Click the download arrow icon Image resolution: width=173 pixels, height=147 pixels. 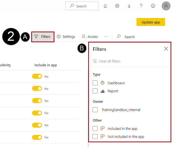[129, 6]
